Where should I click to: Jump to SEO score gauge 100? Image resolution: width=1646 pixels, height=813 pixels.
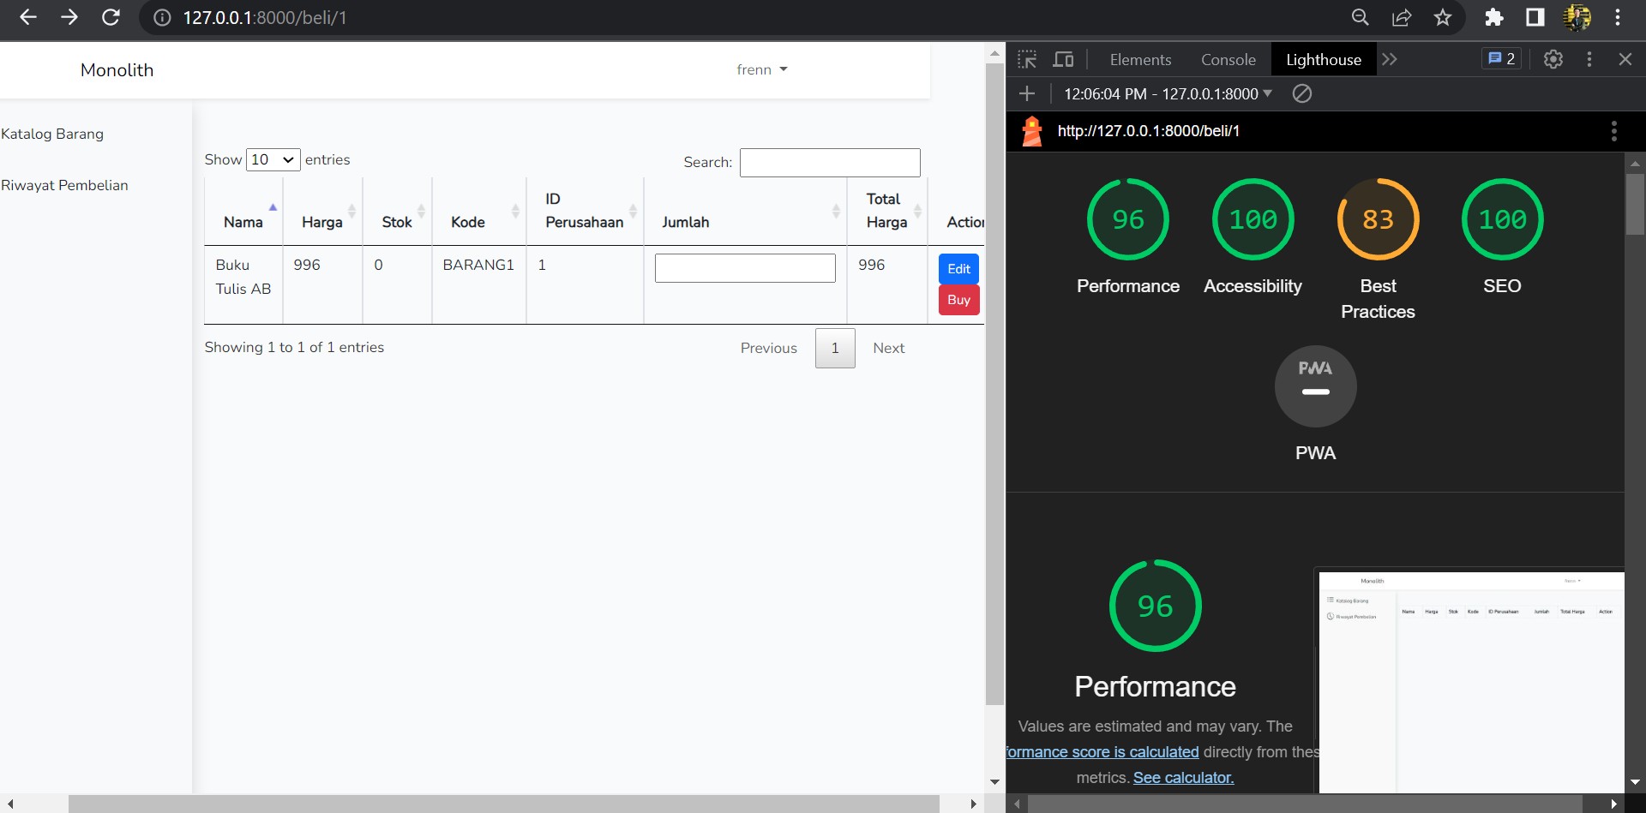point(1503,219)
